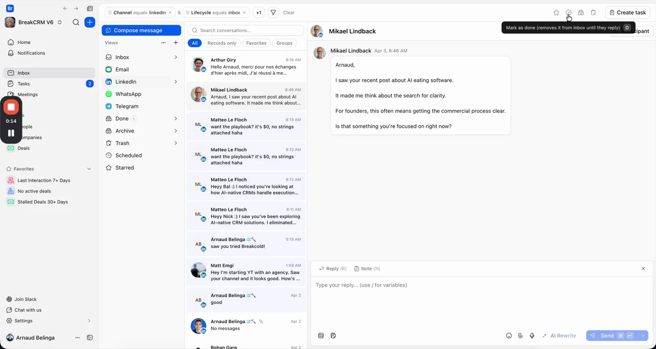
Task: Mark the conversation as done
Action: 569,13
